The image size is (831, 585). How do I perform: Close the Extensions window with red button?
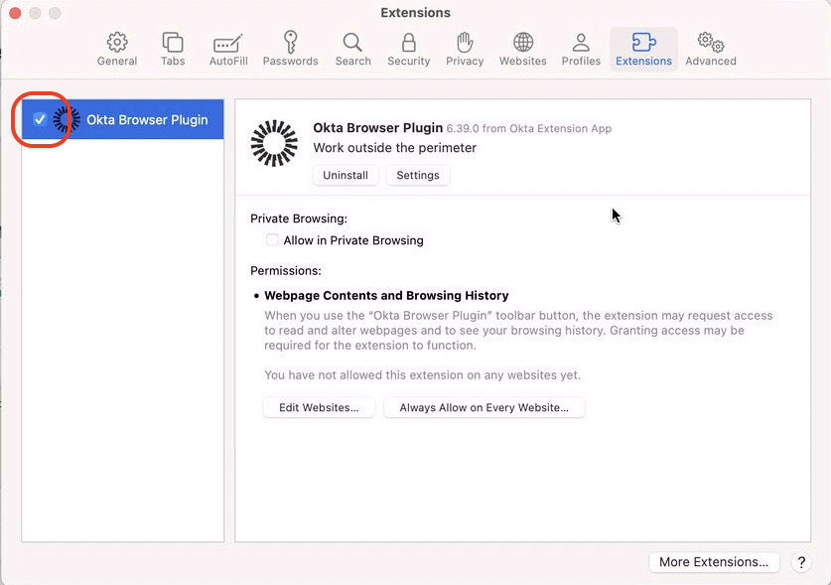(x=15, y=13)
